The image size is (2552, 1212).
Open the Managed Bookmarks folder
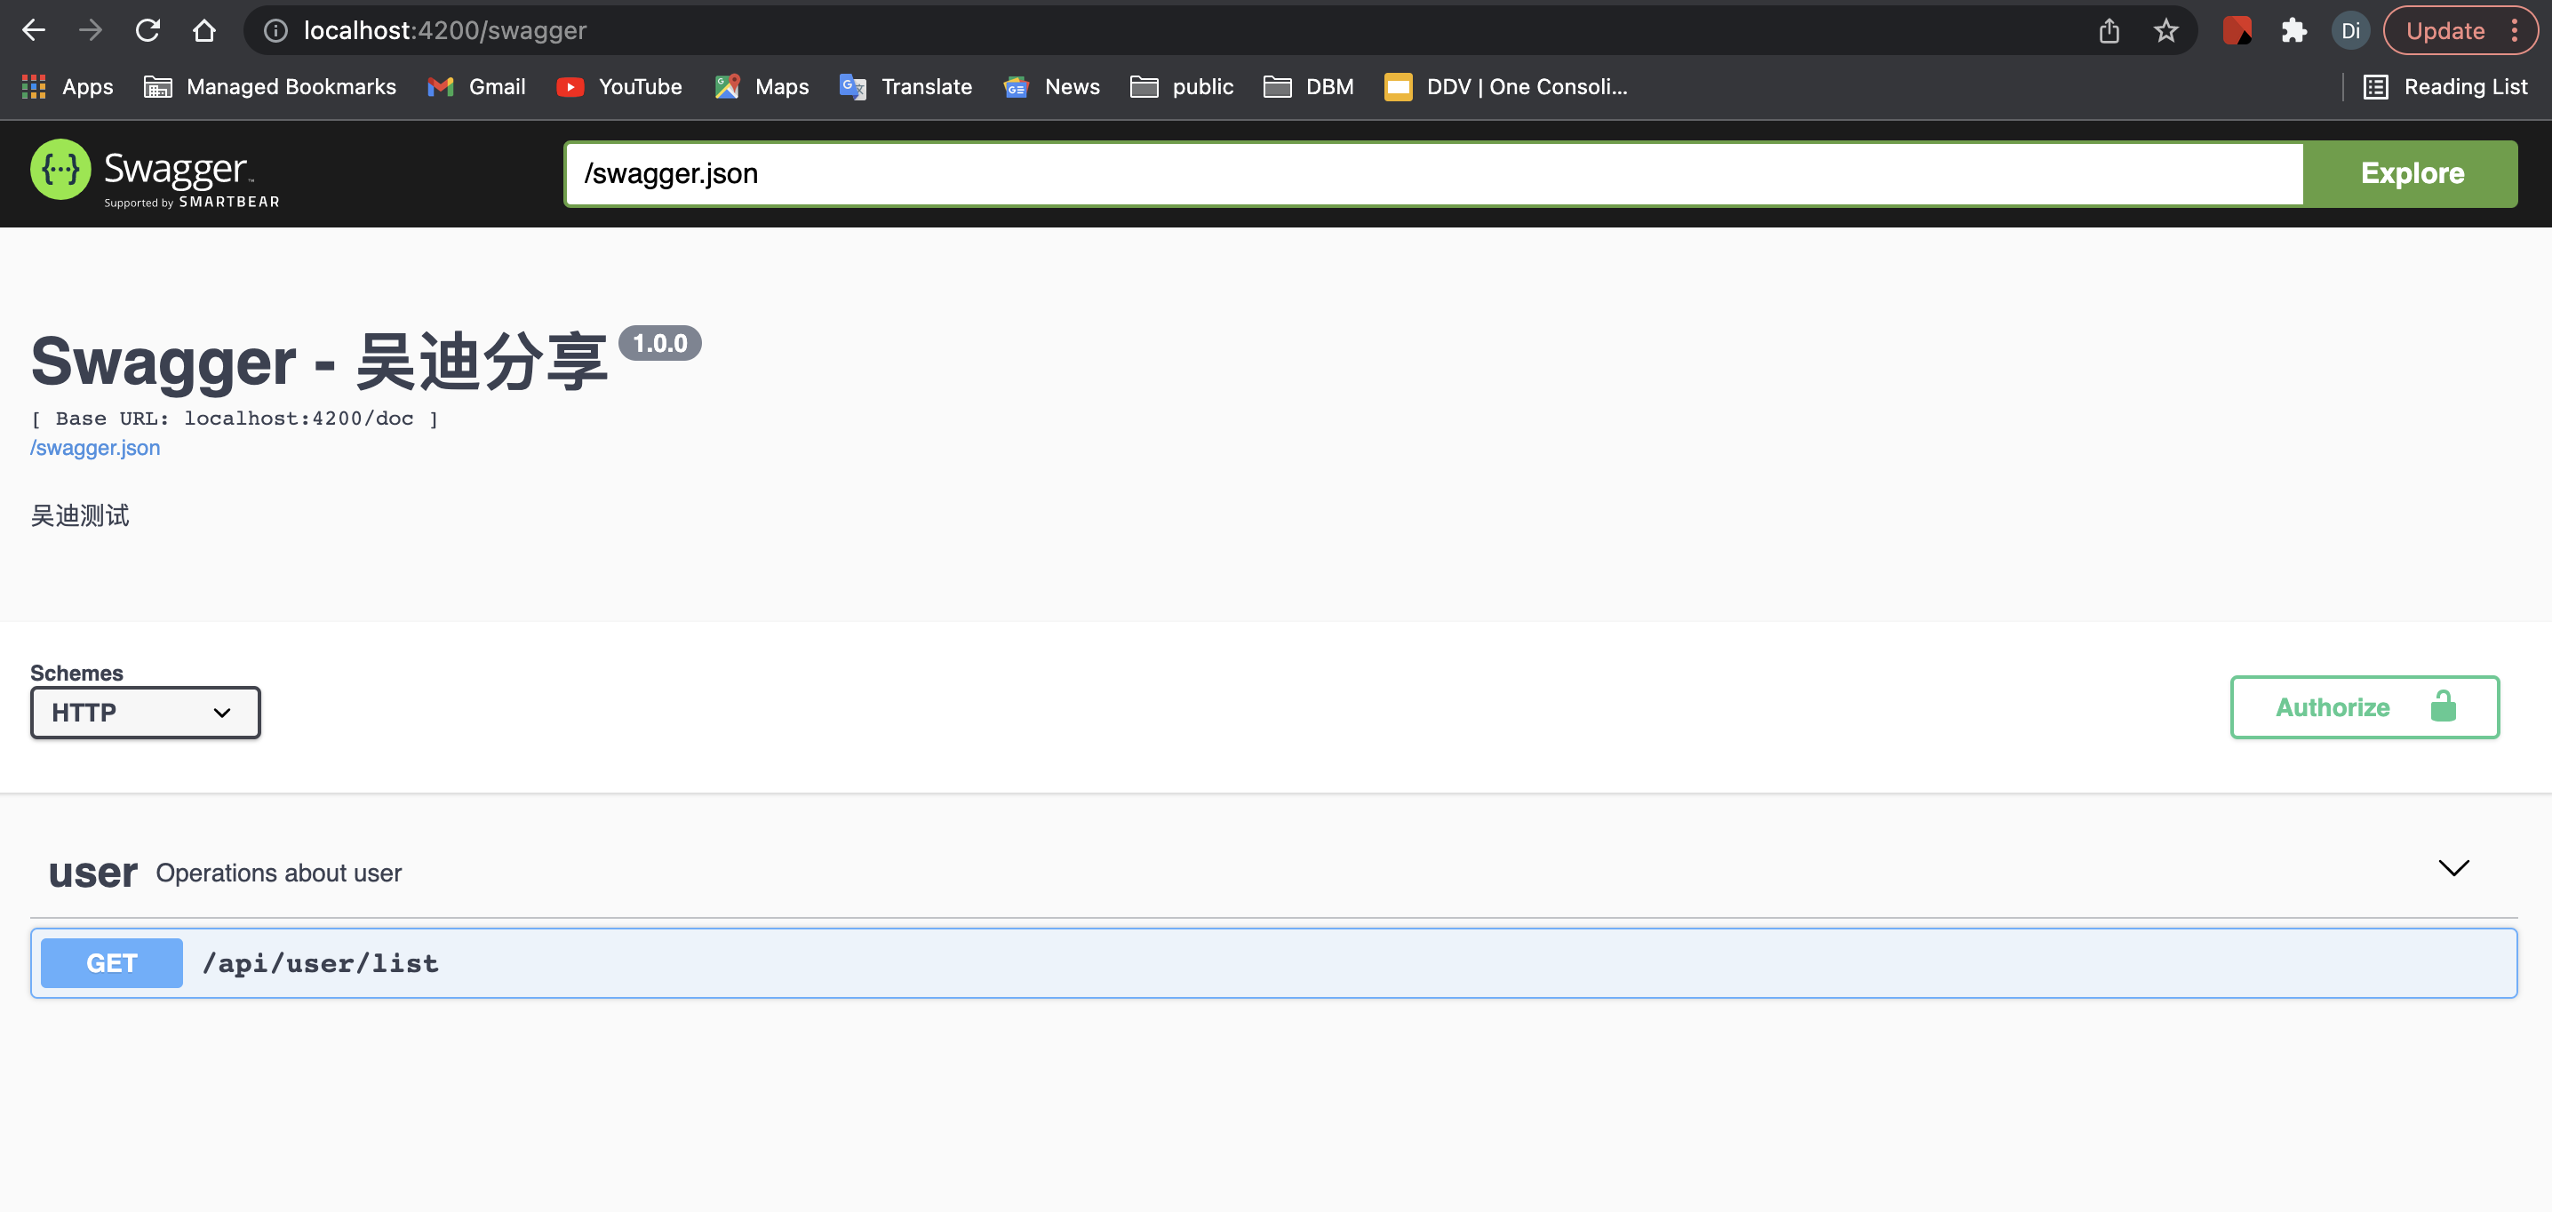(269, 87)
